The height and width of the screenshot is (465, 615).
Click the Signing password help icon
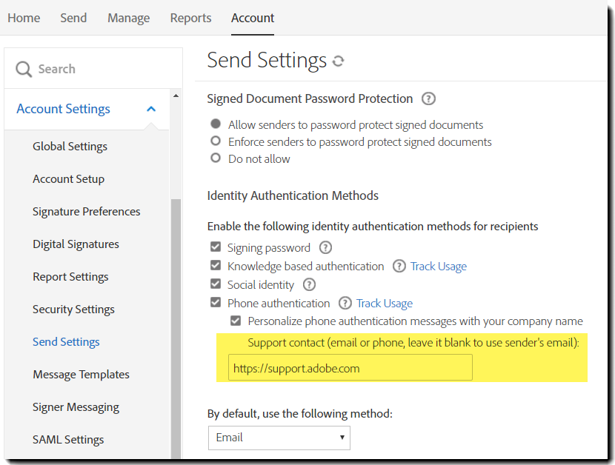pyautogui.click(x=325, y=247)
